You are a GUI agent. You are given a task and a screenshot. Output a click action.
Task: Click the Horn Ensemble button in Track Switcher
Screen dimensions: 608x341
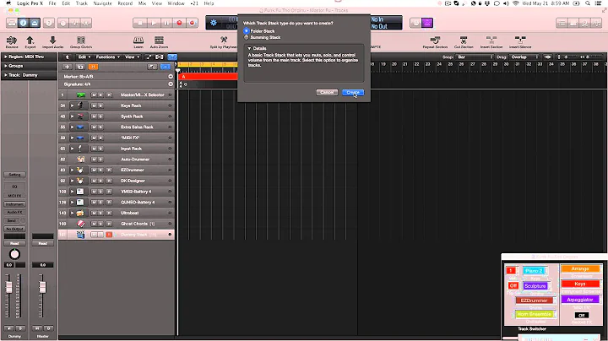tap(534, 314)
